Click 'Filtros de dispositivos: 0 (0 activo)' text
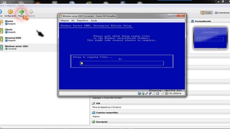Viewport: 230px width, 129px height. coord(107,107)
